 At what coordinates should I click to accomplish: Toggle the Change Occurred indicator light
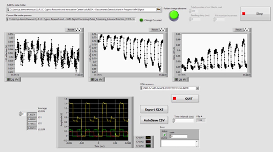tap(141, 20)
